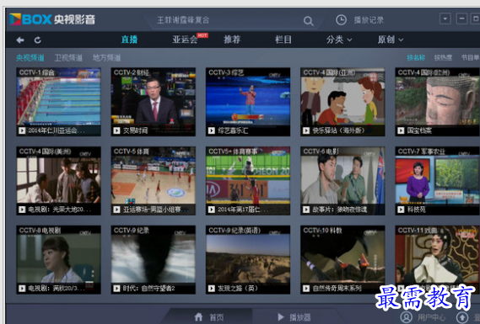
Task: Click the 首页 home icon
Action: coord(199,316)
